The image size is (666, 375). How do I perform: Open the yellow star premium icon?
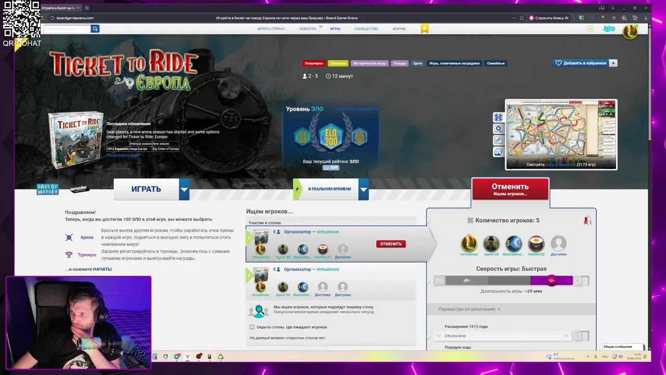tap(425, 29)
